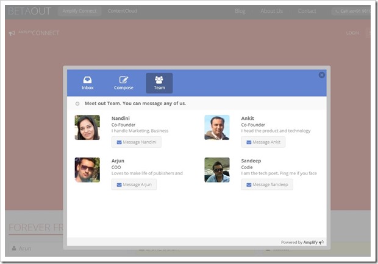
Task: Click the megaphone icon beside Connect
Action: coord(12,33)
